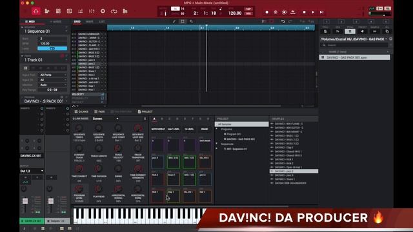Collapse the Programs tree in Project panel
413x232 pixels.
pyautogui.click(x=217, y=129)
